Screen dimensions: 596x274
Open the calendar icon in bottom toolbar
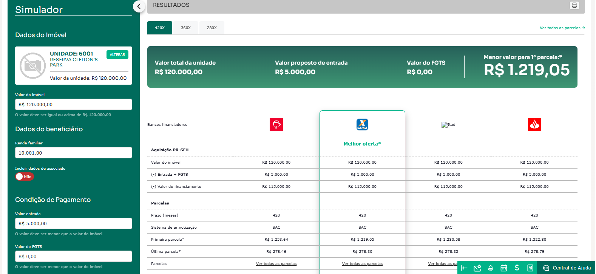pos(504,268)
